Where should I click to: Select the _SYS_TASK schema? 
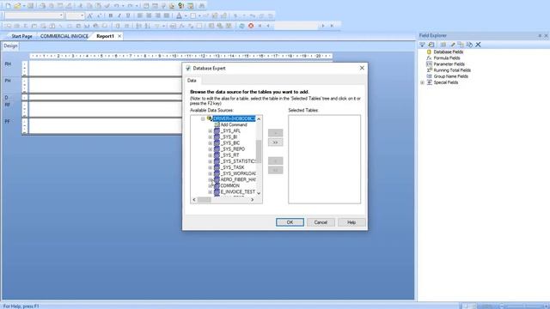[232, 167]
